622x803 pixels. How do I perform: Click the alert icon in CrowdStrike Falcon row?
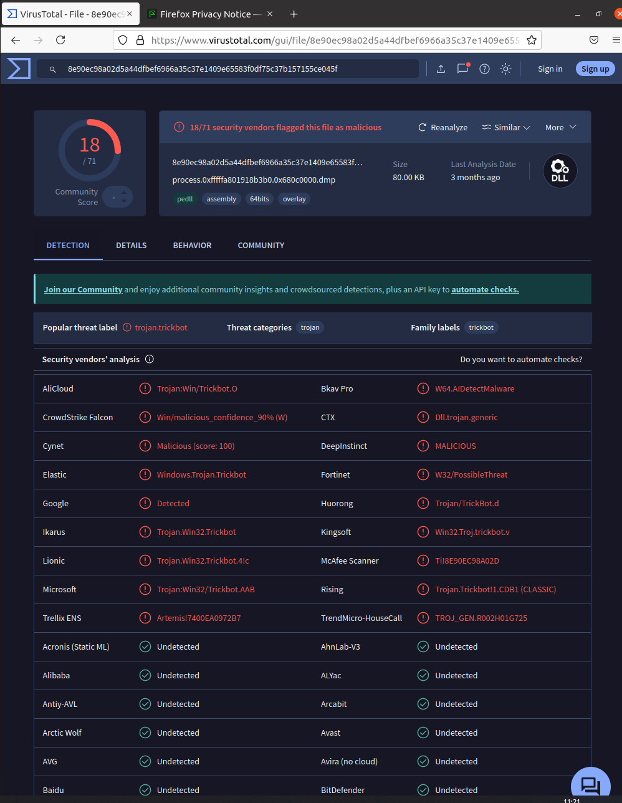pos(145,417)
